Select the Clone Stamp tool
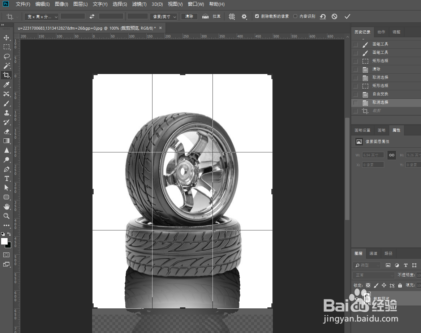 [7, 113]
